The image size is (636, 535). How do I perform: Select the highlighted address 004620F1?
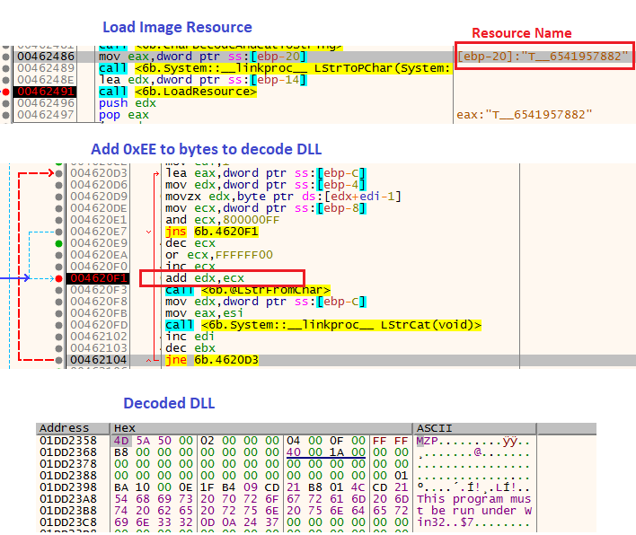[x=99, y=278]
